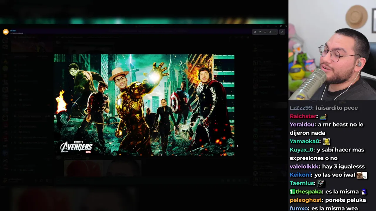Forward the image with the arrow icon
The image size is (376, 211).
[260, 32]
